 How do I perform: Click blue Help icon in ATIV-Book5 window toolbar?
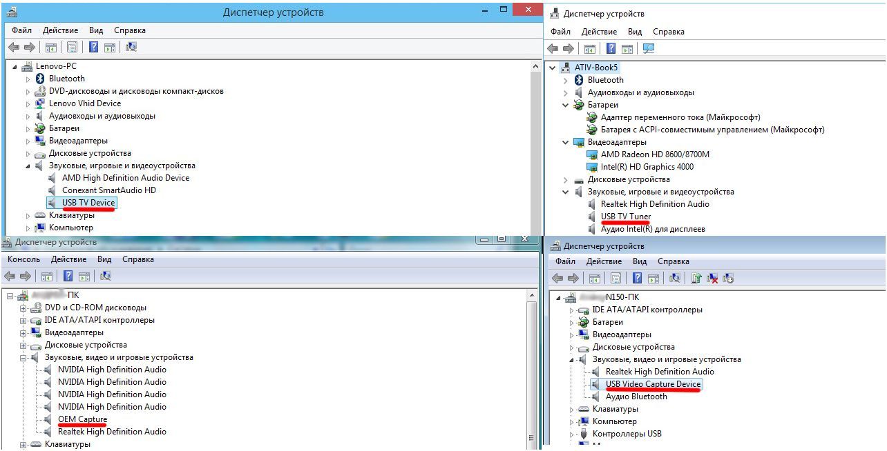click(611, 48)
